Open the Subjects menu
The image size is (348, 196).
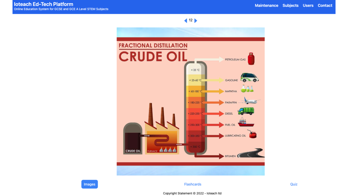tap(290, 6)
